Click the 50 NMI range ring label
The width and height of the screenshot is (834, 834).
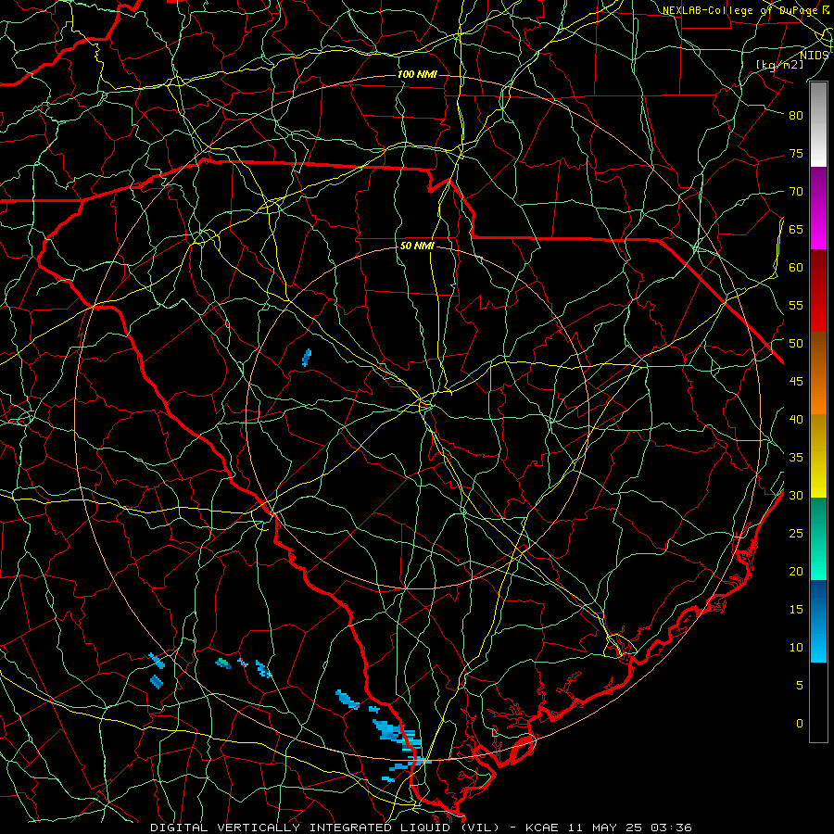coord(417,246)
